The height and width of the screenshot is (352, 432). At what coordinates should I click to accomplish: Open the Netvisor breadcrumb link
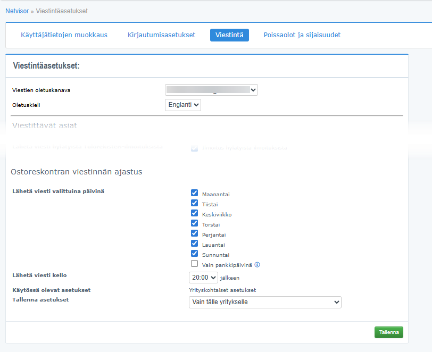coord(17,11)
